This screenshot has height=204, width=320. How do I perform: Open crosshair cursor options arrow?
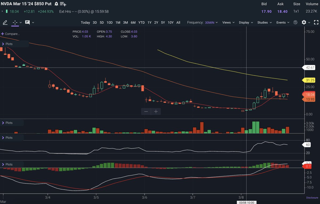pyautogui.click(x=21, y=23)
